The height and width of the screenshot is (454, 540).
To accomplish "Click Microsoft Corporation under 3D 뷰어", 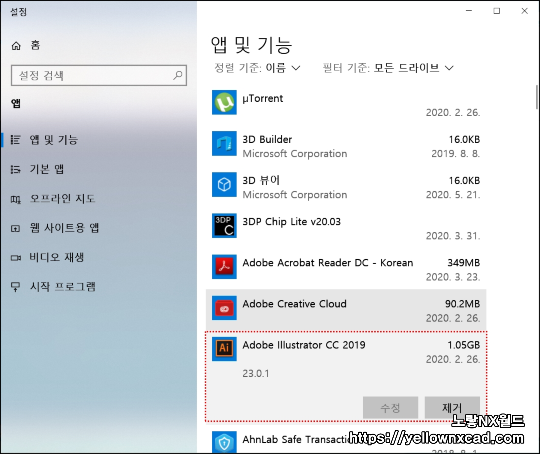I will coord(295,195).
